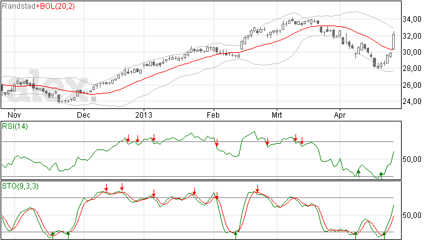The height and width of the screenshot is (241, 431).
Task: Click the 50,00 value on RSI axis
Action: tap(412, 159)
